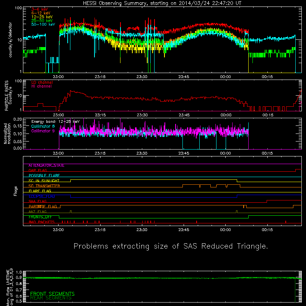Click the REAR SEGMENTS legend label
The height and width of the screenshot is (306, 306).
click(51, 298)
